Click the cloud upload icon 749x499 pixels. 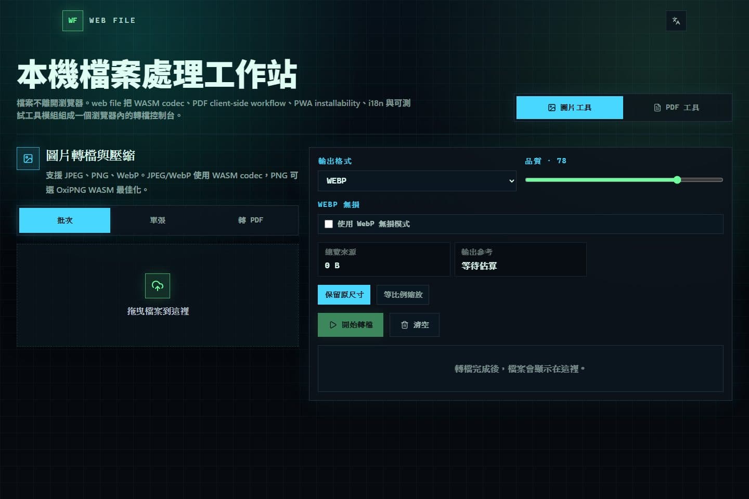[158, 286]
